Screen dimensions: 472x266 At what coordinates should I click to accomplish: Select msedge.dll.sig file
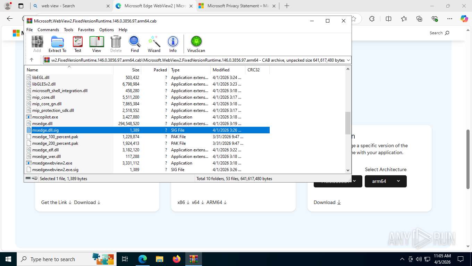(x=147, y=130)
